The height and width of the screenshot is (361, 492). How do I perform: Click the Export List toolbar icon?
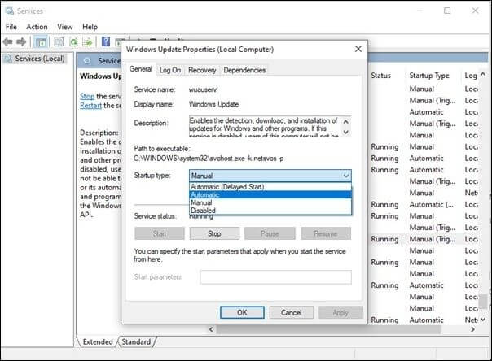(x=88, y=41)
